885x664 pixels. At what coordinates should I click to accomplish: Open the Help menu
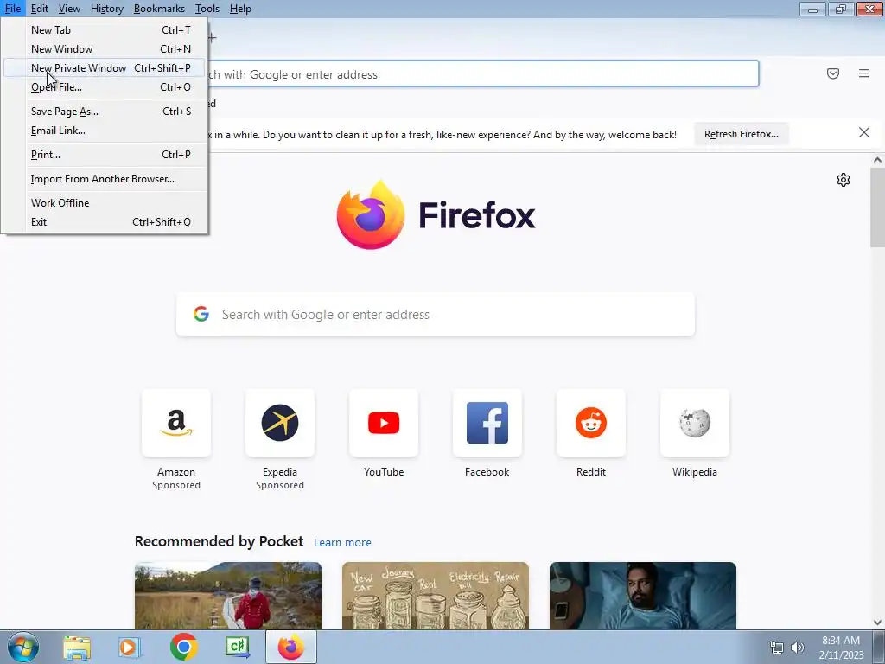[240, 9]
